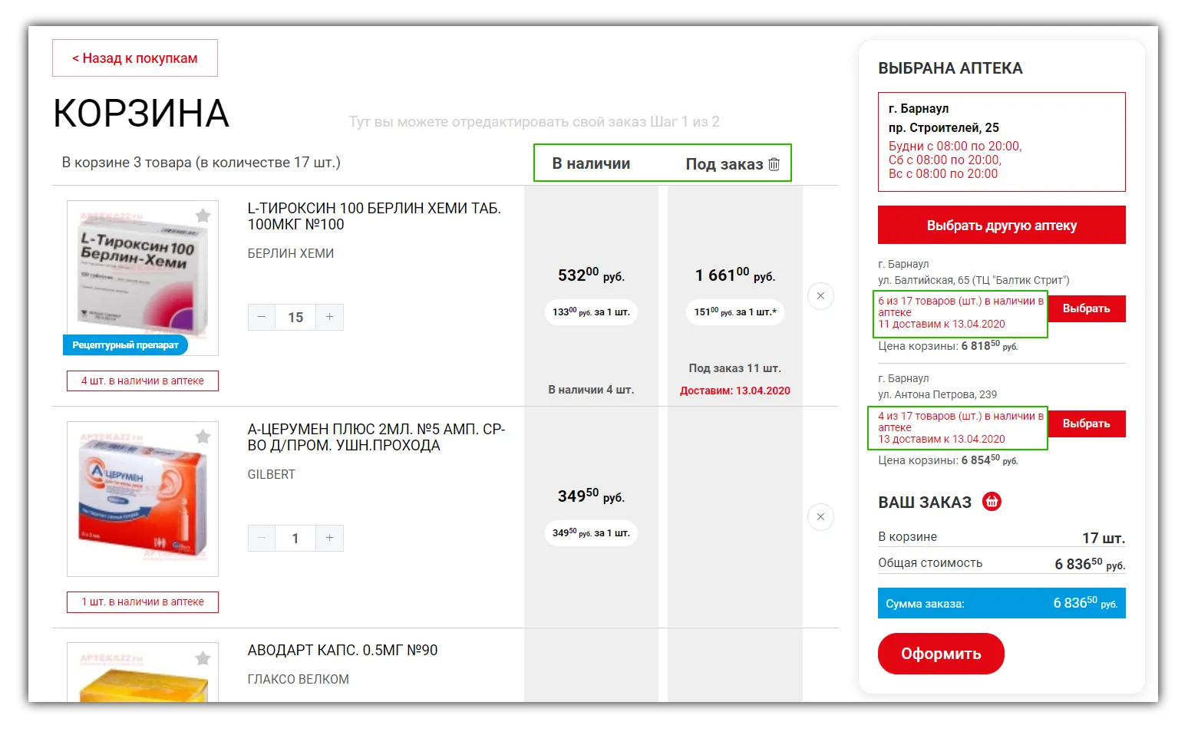Click Оформить to place the order
Image resolution: width=1188 pixels, height=735 pixels.
941,654
